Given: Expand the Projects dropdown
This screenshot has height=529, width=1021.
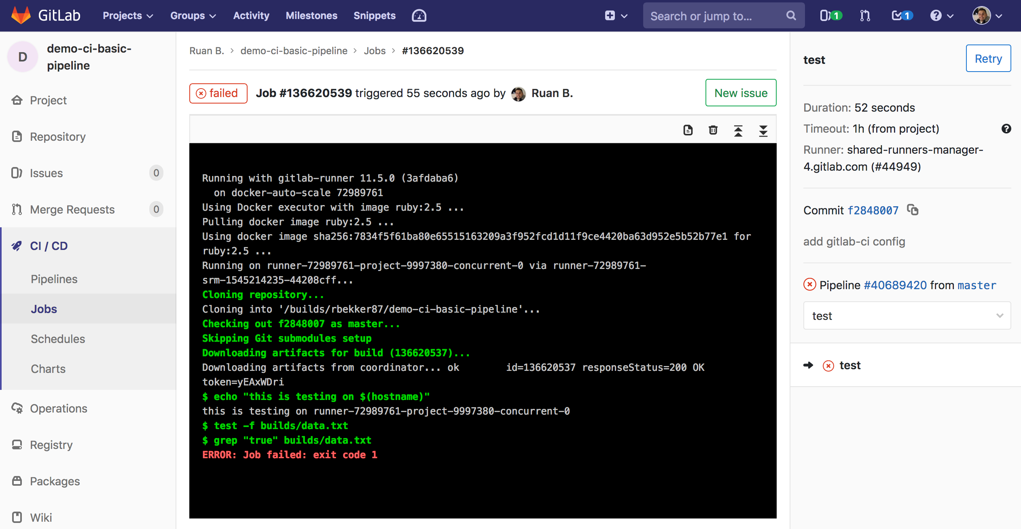Looking at the screenshot, I should coord(127,15).
